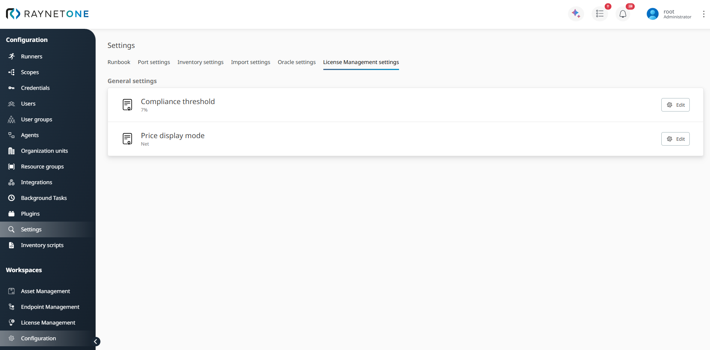Viewport: 710px width, 350px height.
Task: Click the Agents sidebar icon
Action: click(x=12, y=135)
